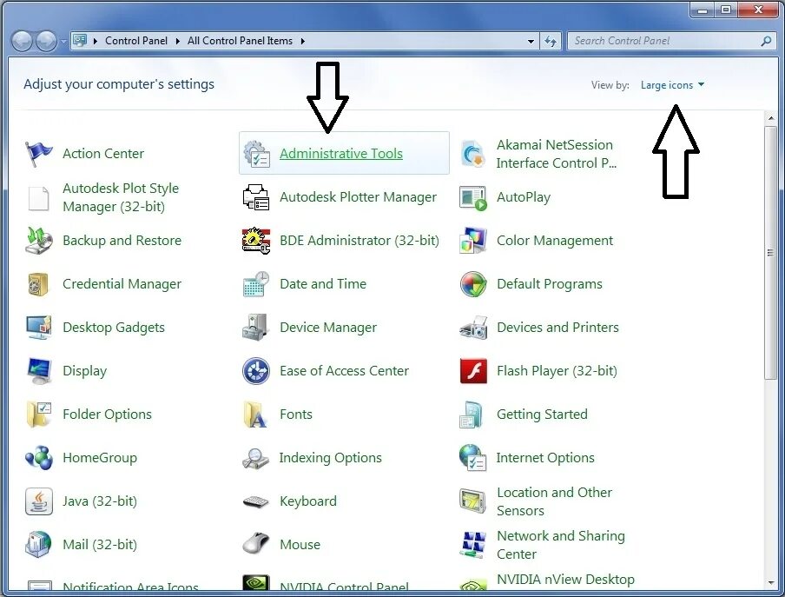Expand the arrow after All Control Panel Items

coord(303,41)
